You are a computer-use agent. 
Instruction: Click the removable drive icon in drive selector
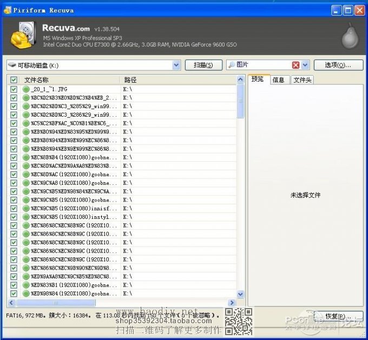(x=12, y=65)
